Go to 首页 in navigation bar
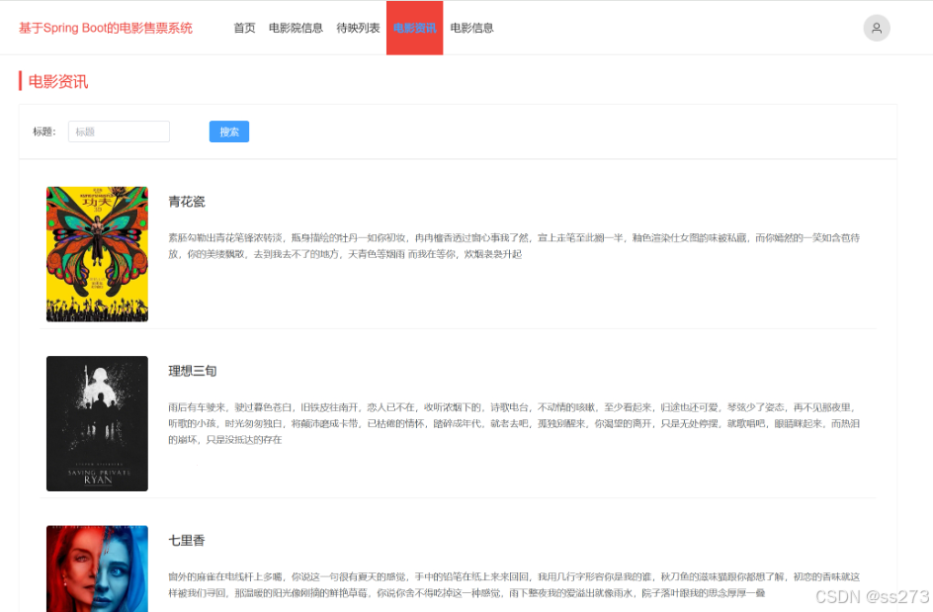The width and height of the screenshot is (933, 612). (244, 28)
